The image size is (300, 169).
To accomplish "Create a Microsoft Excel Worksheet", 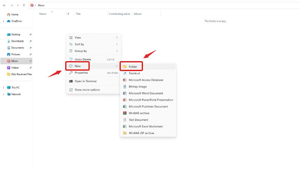I will coord(148,127).
